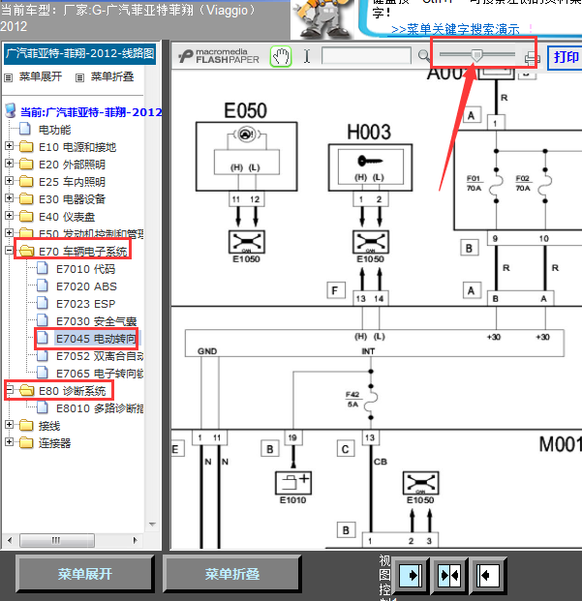Screen dimensions: 582x601
Task: Open E8010 多路诊断 diagram
Action: tap(100, 408)
